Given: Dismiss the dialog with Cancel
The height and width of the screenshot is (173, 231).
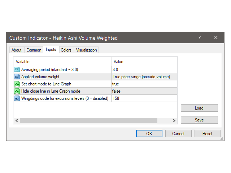Looking at the screenshot, I should pyautogui.click(x=178, y=134).
